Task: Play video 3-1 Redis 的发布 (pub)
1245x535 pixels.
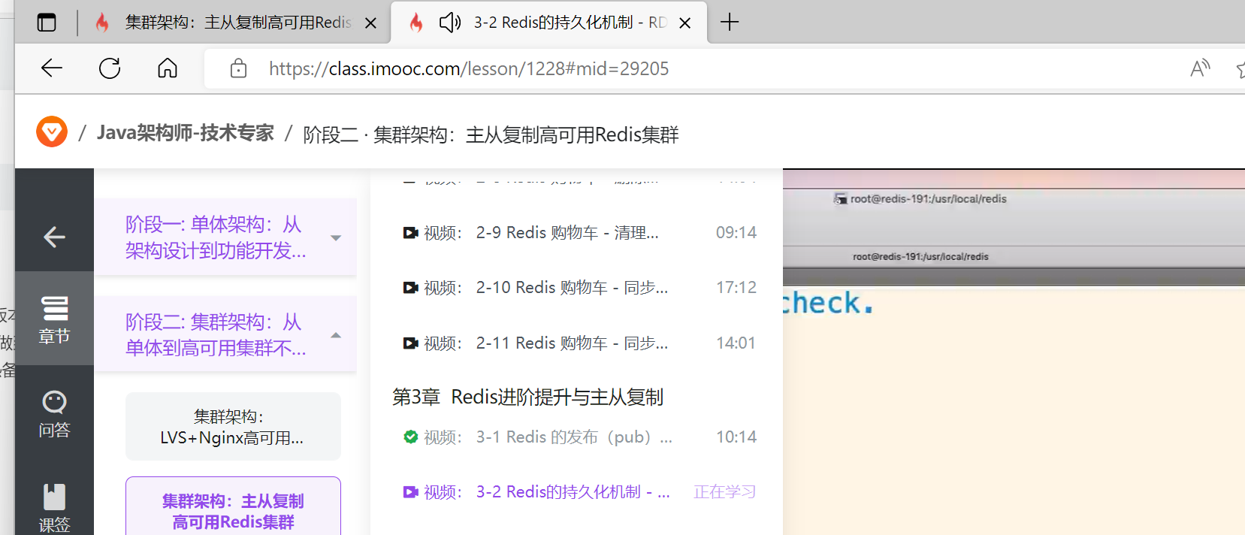Action: (x=579, y=437)
